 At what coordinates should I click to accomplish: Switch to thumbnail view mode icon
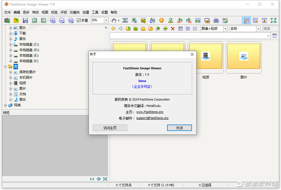(x=181, y=28)
